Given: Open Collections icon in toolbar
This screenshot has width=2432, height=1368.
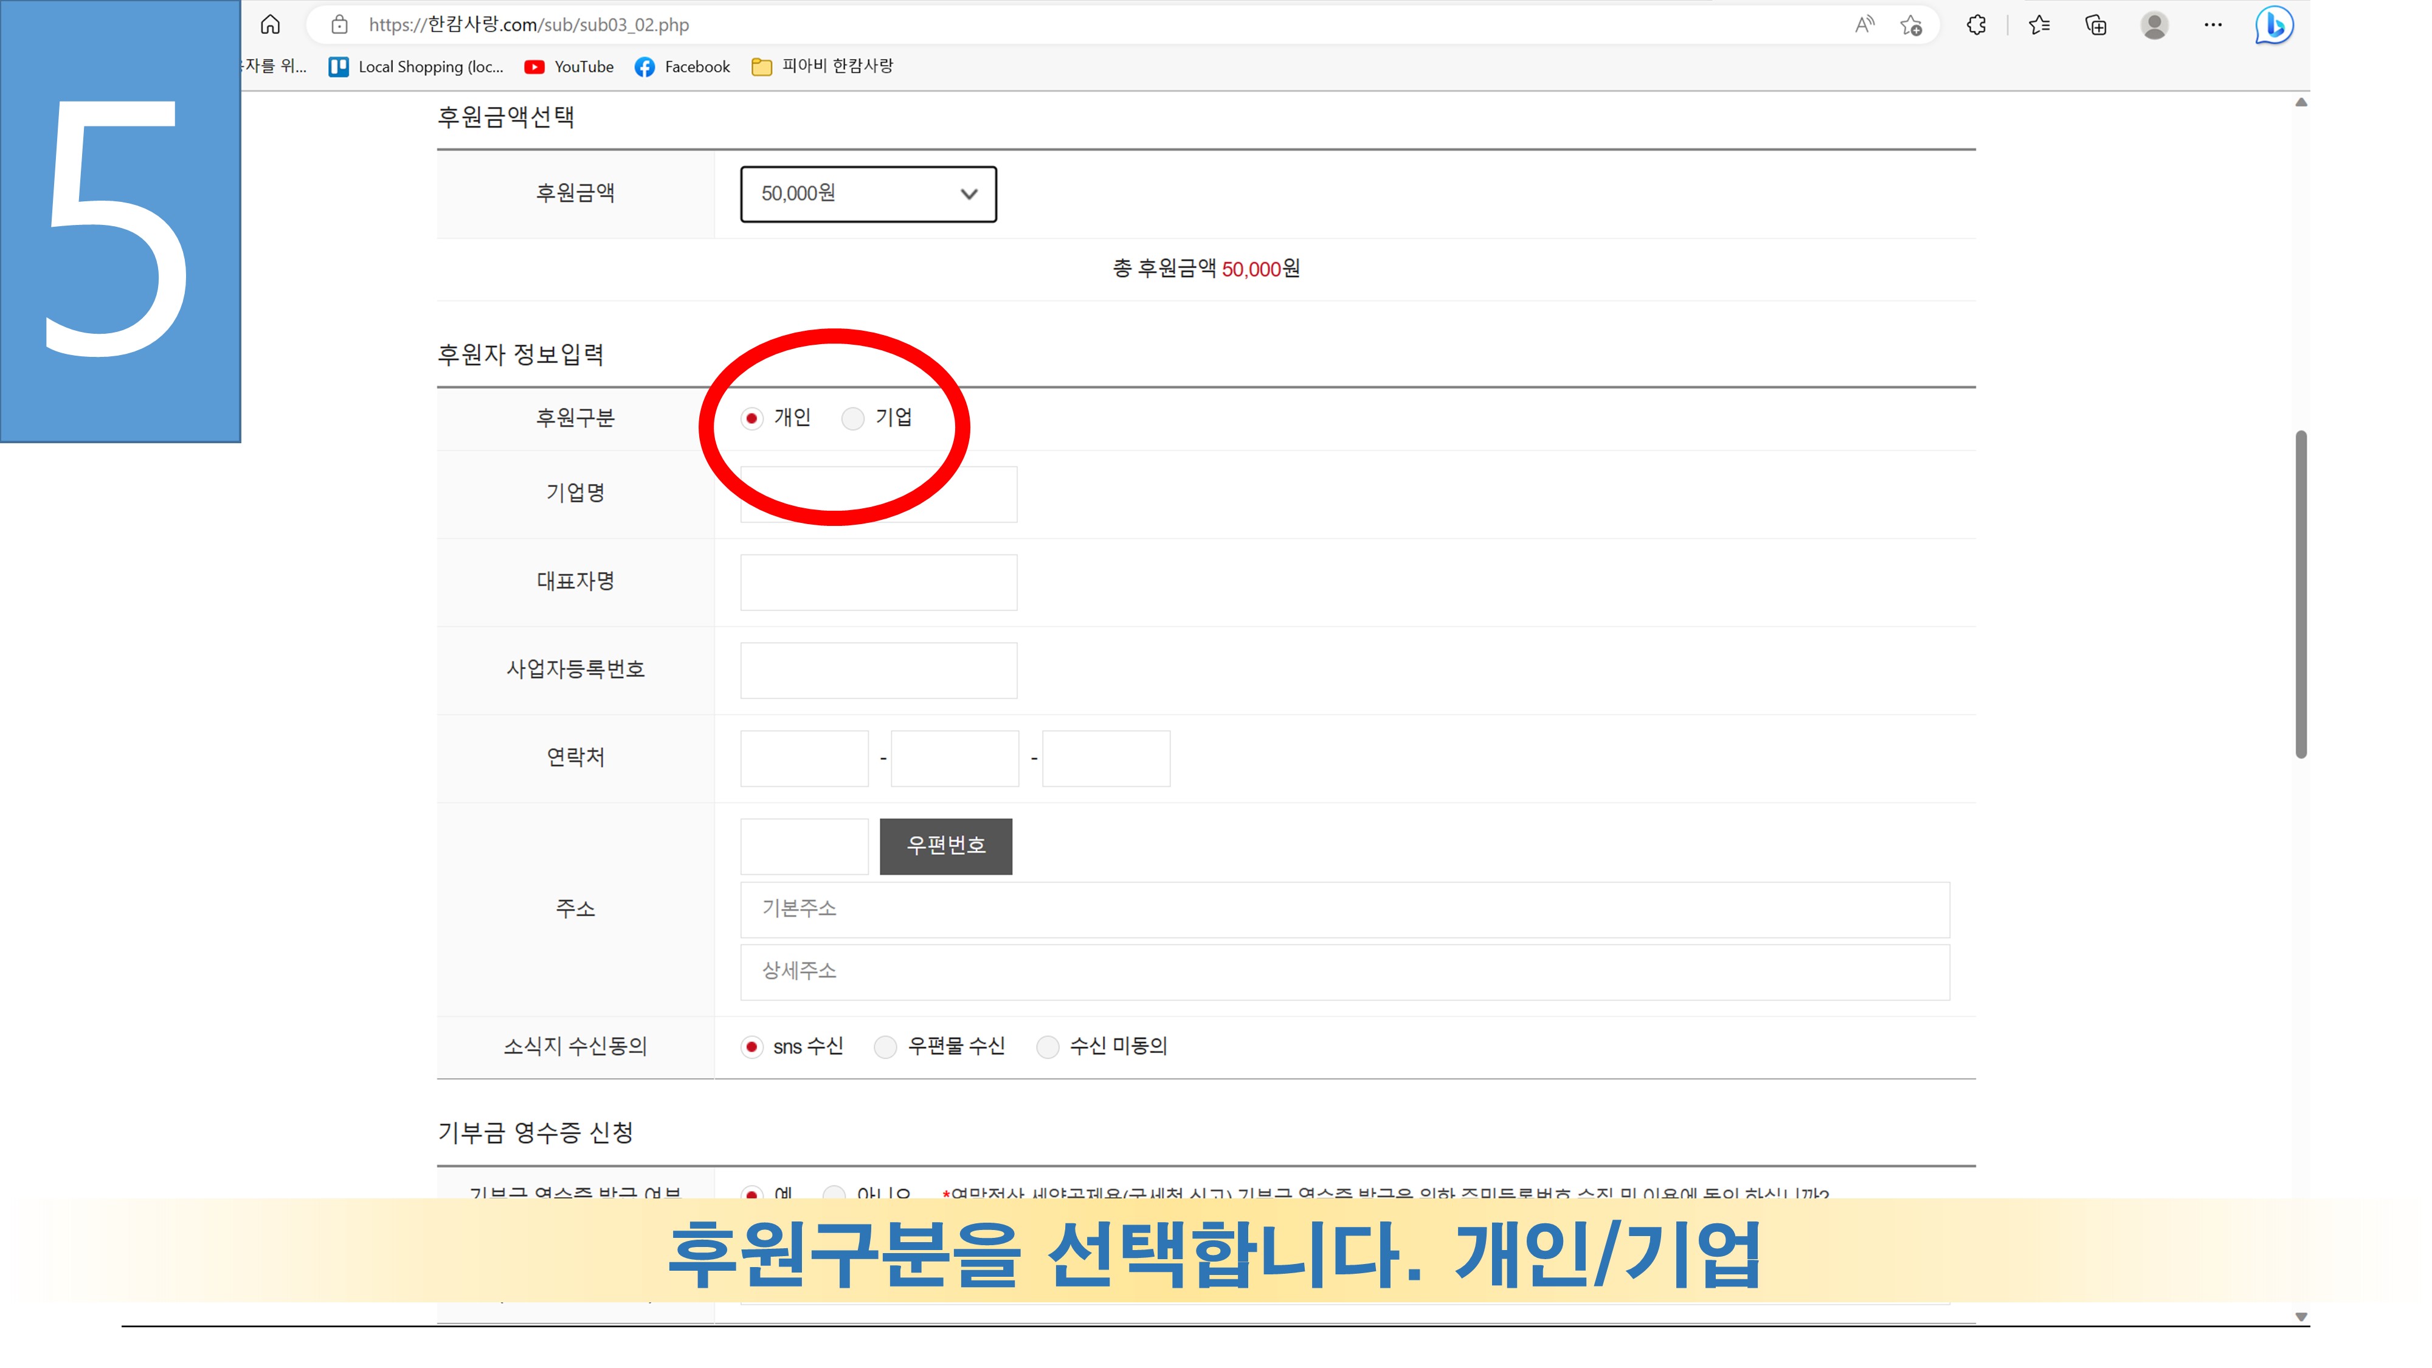Looking at the screenshot, I should point(2096,24).
